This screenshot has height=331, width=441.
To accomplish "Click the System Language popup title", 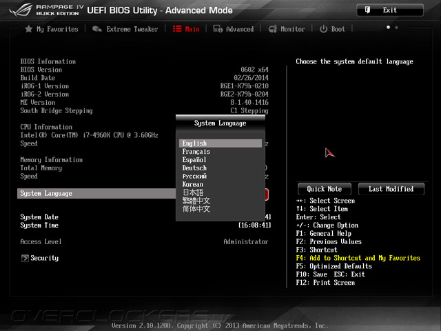I will (220, 123).
